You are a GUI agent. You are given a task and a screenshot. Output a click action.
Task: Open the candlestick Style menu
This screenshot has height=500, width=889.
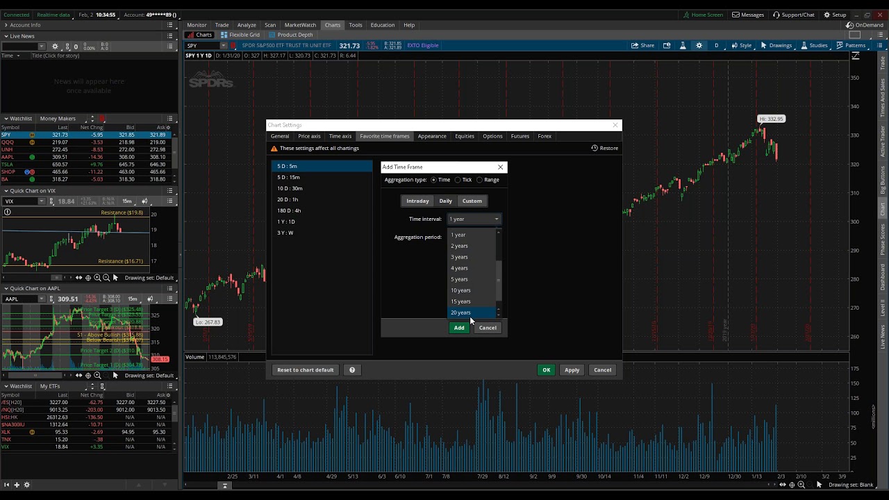pos(741,45)
